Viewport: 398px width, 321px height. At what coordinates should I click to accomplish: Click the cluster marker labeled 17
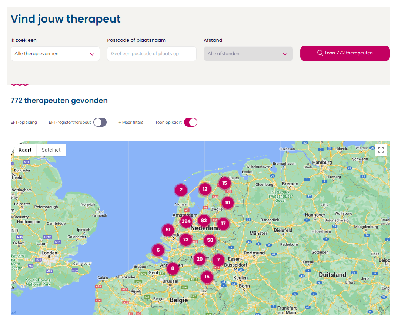[x=223, y=223]
